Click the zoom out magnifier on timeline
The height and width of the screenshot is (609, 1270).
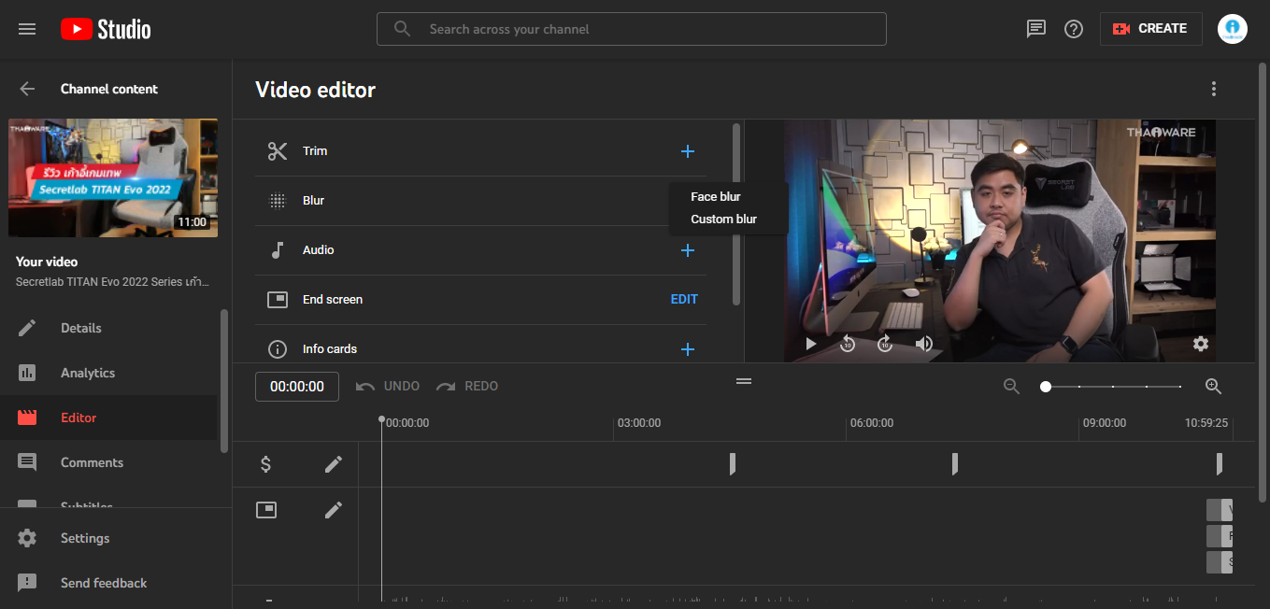click(x=1011, y=387)
